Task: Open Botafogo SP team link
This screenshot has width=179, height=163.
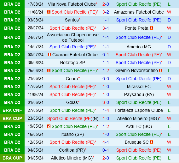Action: (x=72, y=63)
